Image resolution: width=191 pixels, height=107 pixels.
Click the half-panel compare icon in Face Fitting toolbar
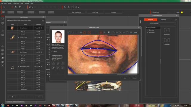tap(109, 32)
